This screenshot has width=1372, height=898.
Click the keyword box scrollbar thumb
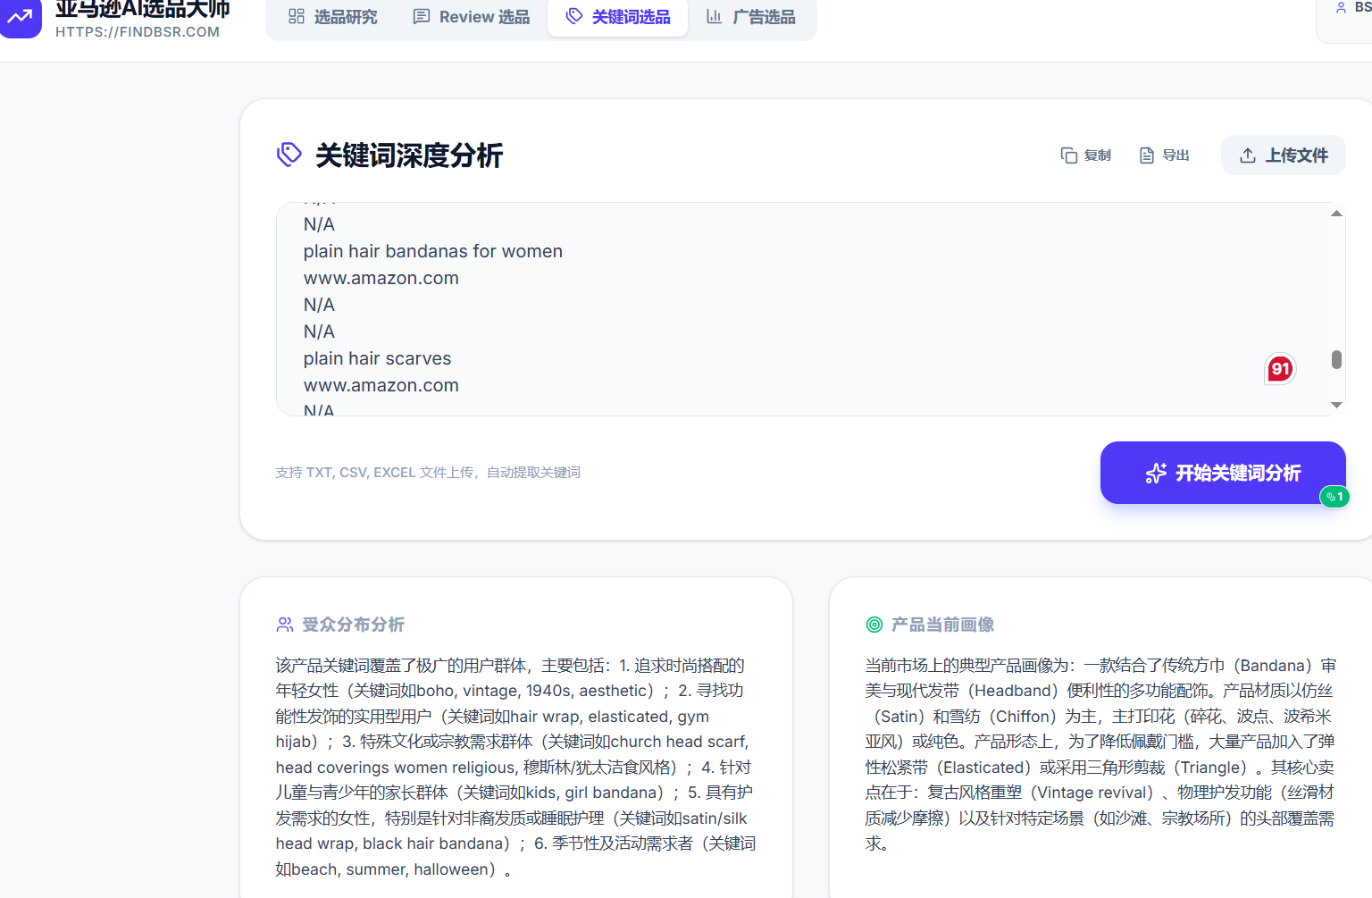(x=1336, y=359)
